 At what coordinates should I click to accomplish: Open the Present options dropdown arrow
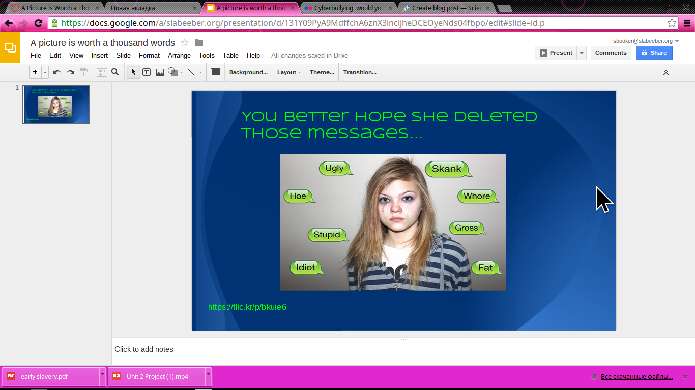point(582,53)
